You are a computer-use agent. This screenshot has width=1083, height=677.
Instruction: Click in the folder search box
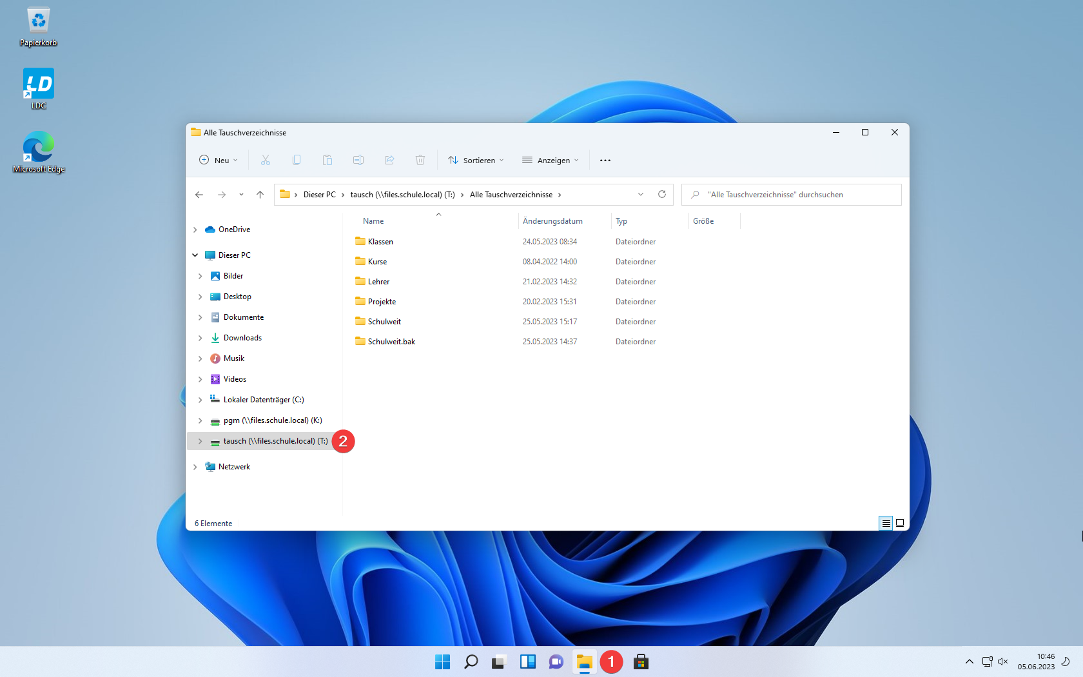(792, 195)
